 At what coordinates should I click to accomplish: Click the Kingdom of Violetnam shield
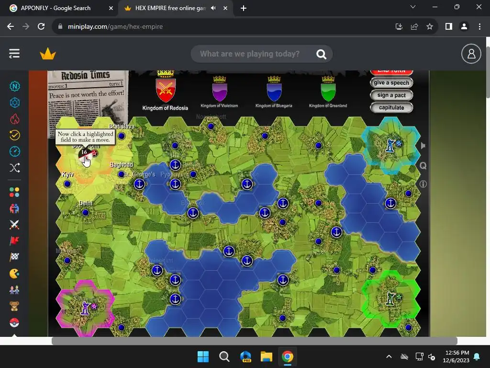[220, 92]
